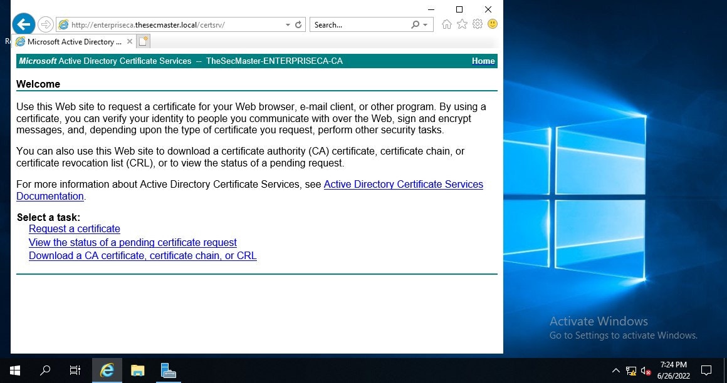Open a new browser tab

click(x=144, y=41)
